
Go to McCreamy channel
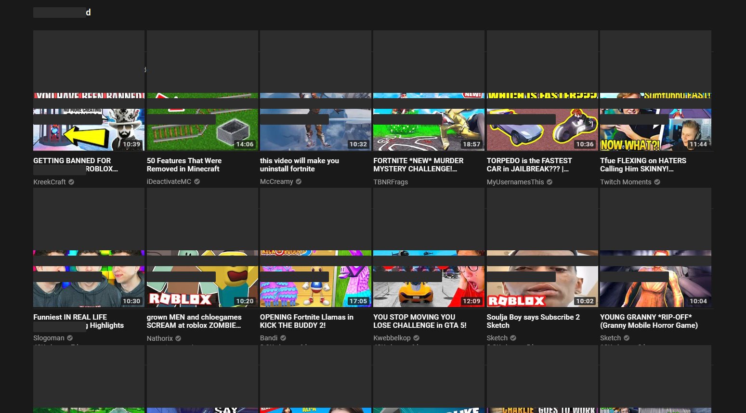point(276,182)
